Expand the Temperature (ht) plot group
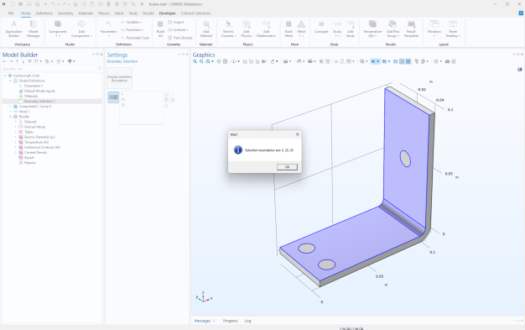This screenshot has height=330, width=525. pos(15,142)
